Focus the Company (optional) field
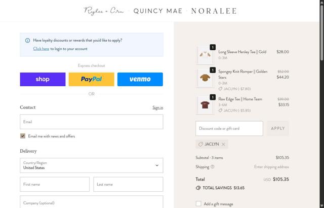This screenshot has height=208, width=324. [92, 203]
